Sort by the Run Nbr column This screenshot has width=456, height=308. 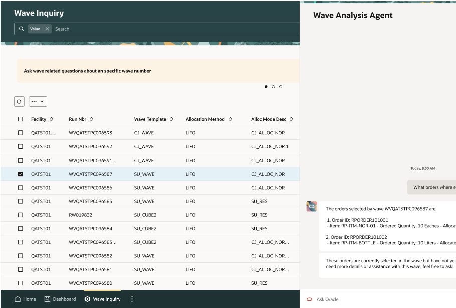pos(91,119)
